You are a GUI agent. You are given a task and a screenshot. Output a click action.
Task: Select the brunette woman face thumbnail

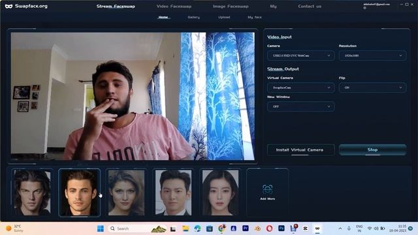[x=126, y=193]
